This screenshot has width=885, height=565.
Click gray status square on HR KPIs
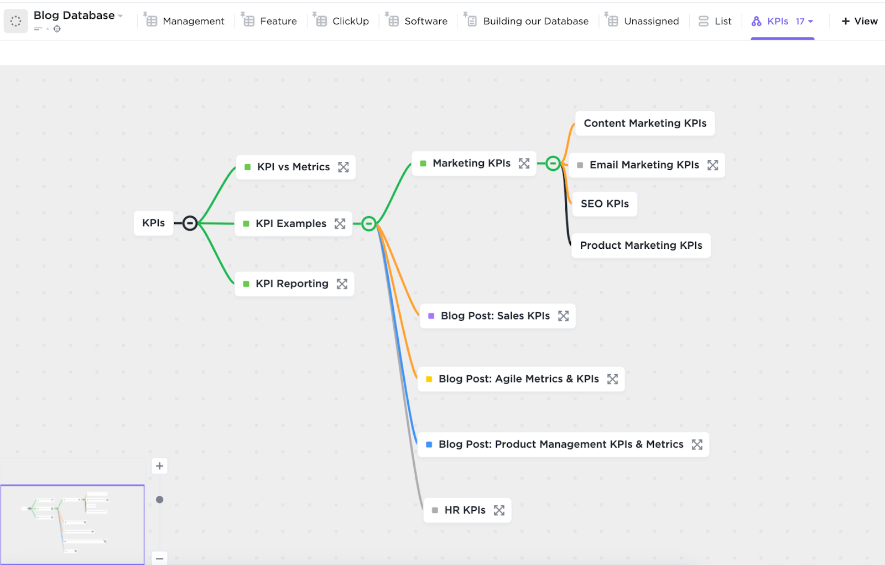(435, 510)
